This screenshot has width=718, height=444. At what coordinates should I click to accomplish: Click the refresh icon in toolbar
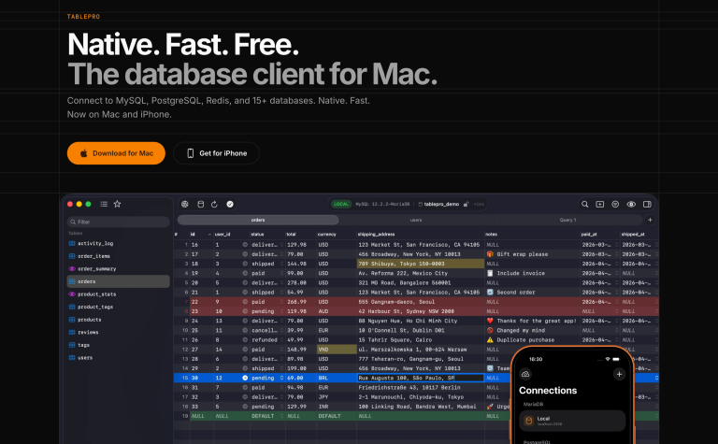click(214, 204)
